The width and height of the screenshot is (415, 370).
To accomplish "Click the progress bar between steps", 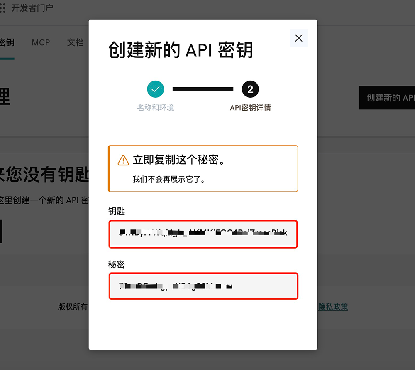I will (203, 89).
